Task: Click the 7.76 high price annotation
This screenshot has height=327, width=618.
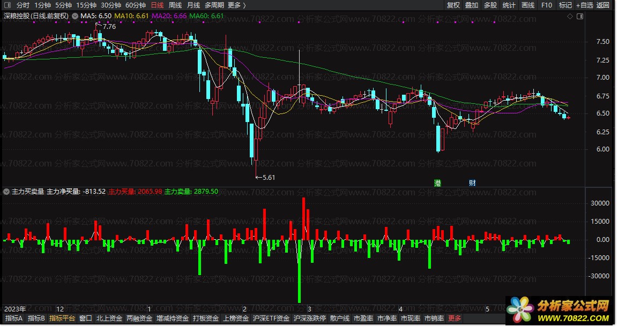Action: 109,27
